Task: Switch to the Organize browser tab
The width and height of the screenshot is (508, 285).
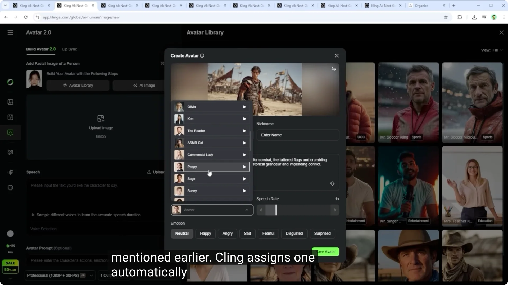Action: [427, 6]
